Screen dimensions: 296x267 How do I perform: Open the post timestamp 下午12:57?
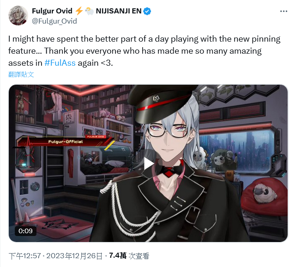(25, 256)
